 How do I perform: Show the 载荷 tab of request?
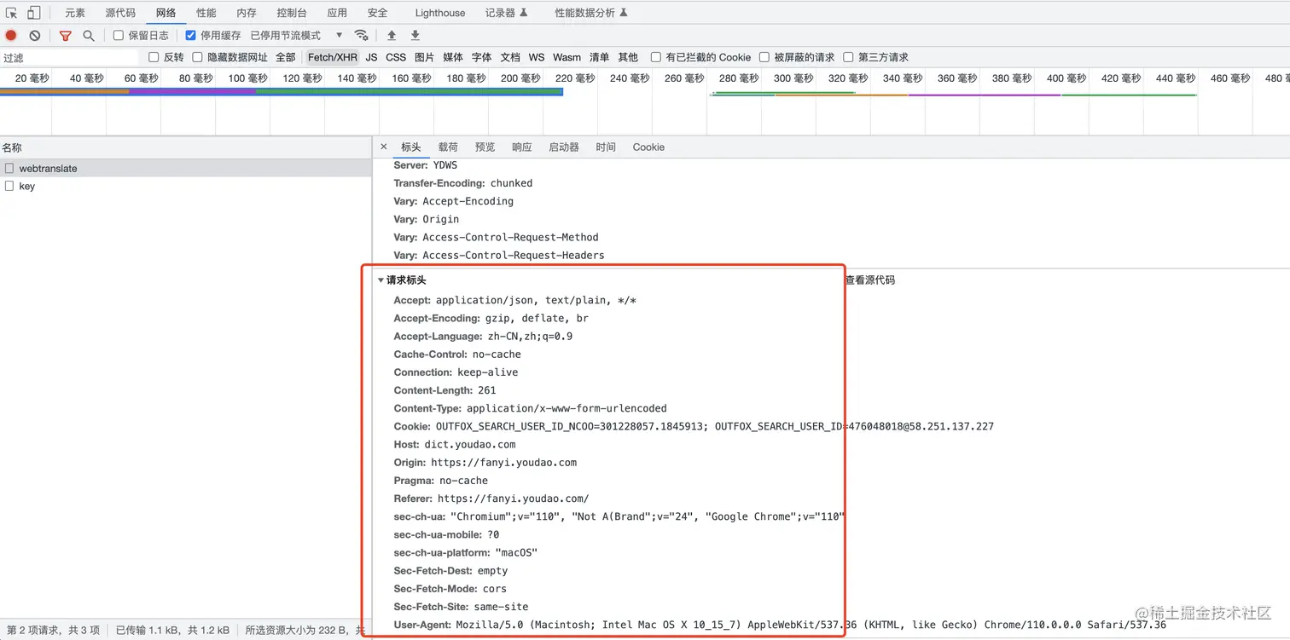coord(448,147)
